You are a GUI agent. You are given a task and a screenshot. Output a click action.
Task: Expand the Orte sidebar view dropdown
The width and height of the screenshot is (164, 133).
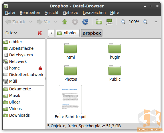11,33
